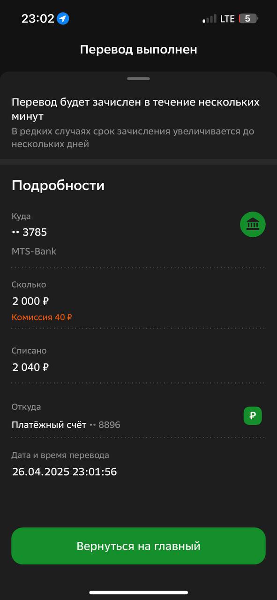The width and height of the screenshot is (277, 600).
Task: Tap the home indicator bar at bottom
Action: 138,592
